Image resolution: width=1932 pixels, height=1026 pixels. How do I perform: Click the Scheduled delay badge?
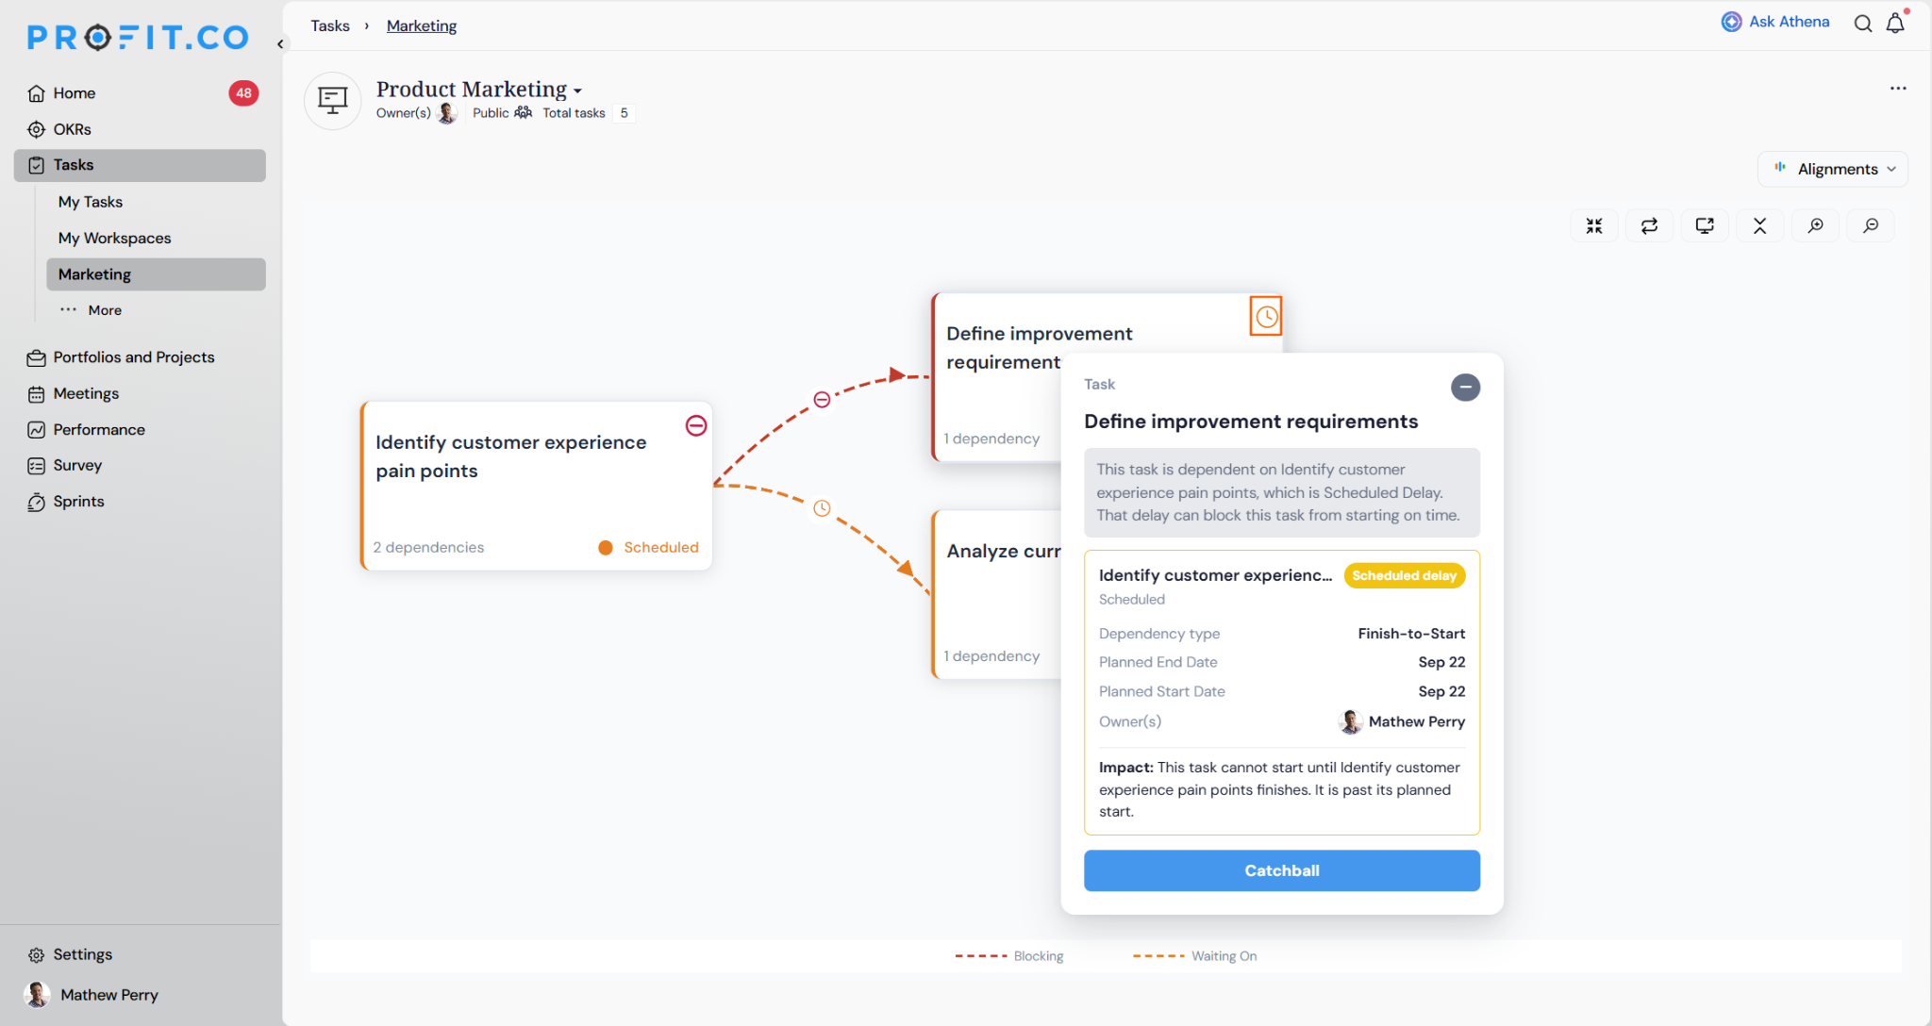point(1404,575)
